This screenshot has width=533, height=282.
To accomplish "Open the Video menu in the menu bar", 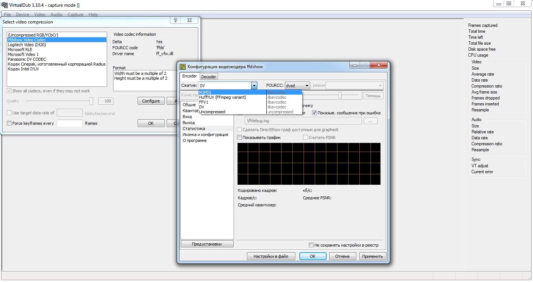I will 40,15.
